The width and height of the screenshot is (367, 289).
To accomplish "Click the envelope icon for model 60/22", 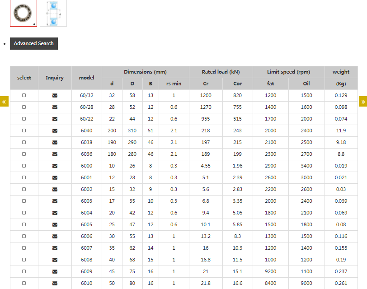I will coord(55,119).
